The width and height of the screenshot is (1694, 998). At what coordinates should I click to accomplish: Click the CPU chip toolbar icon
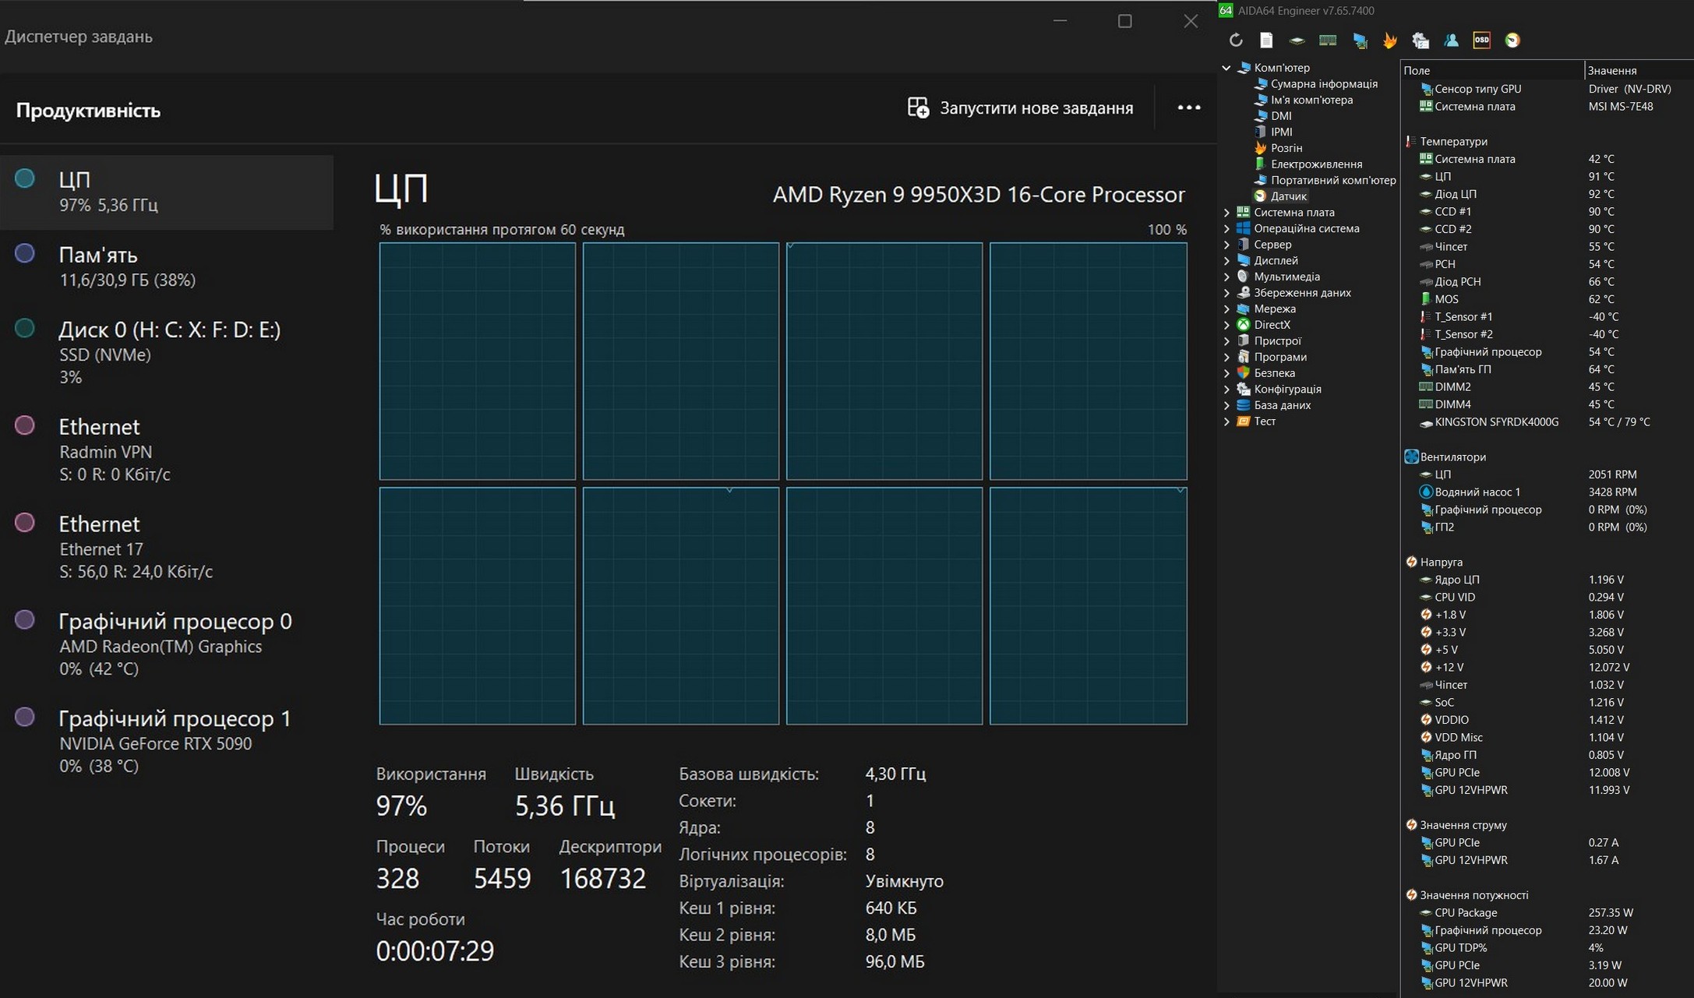pos(1297,40)
